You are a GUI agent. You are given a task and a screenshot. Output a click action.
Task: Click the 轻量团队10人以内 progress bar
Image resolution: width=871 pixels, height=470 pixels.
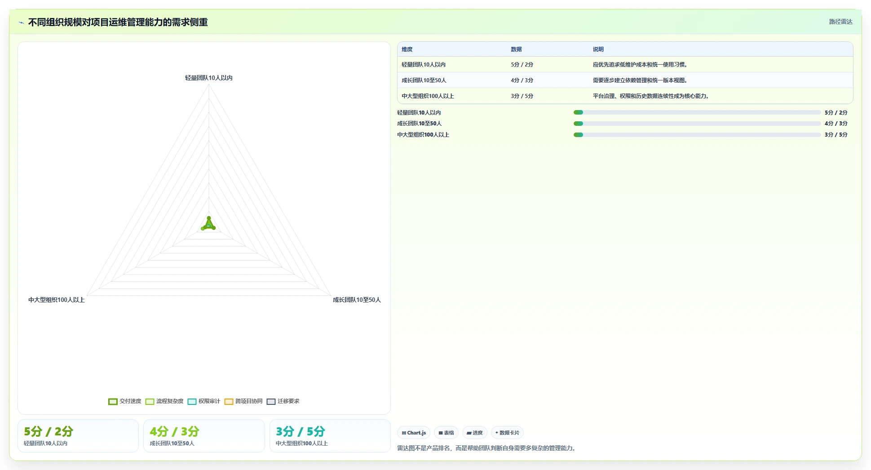point(697,112)
